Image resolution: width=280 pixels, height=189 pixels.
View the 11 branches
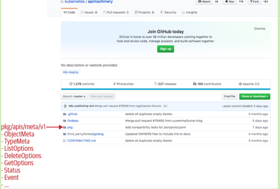coord(123,84)
